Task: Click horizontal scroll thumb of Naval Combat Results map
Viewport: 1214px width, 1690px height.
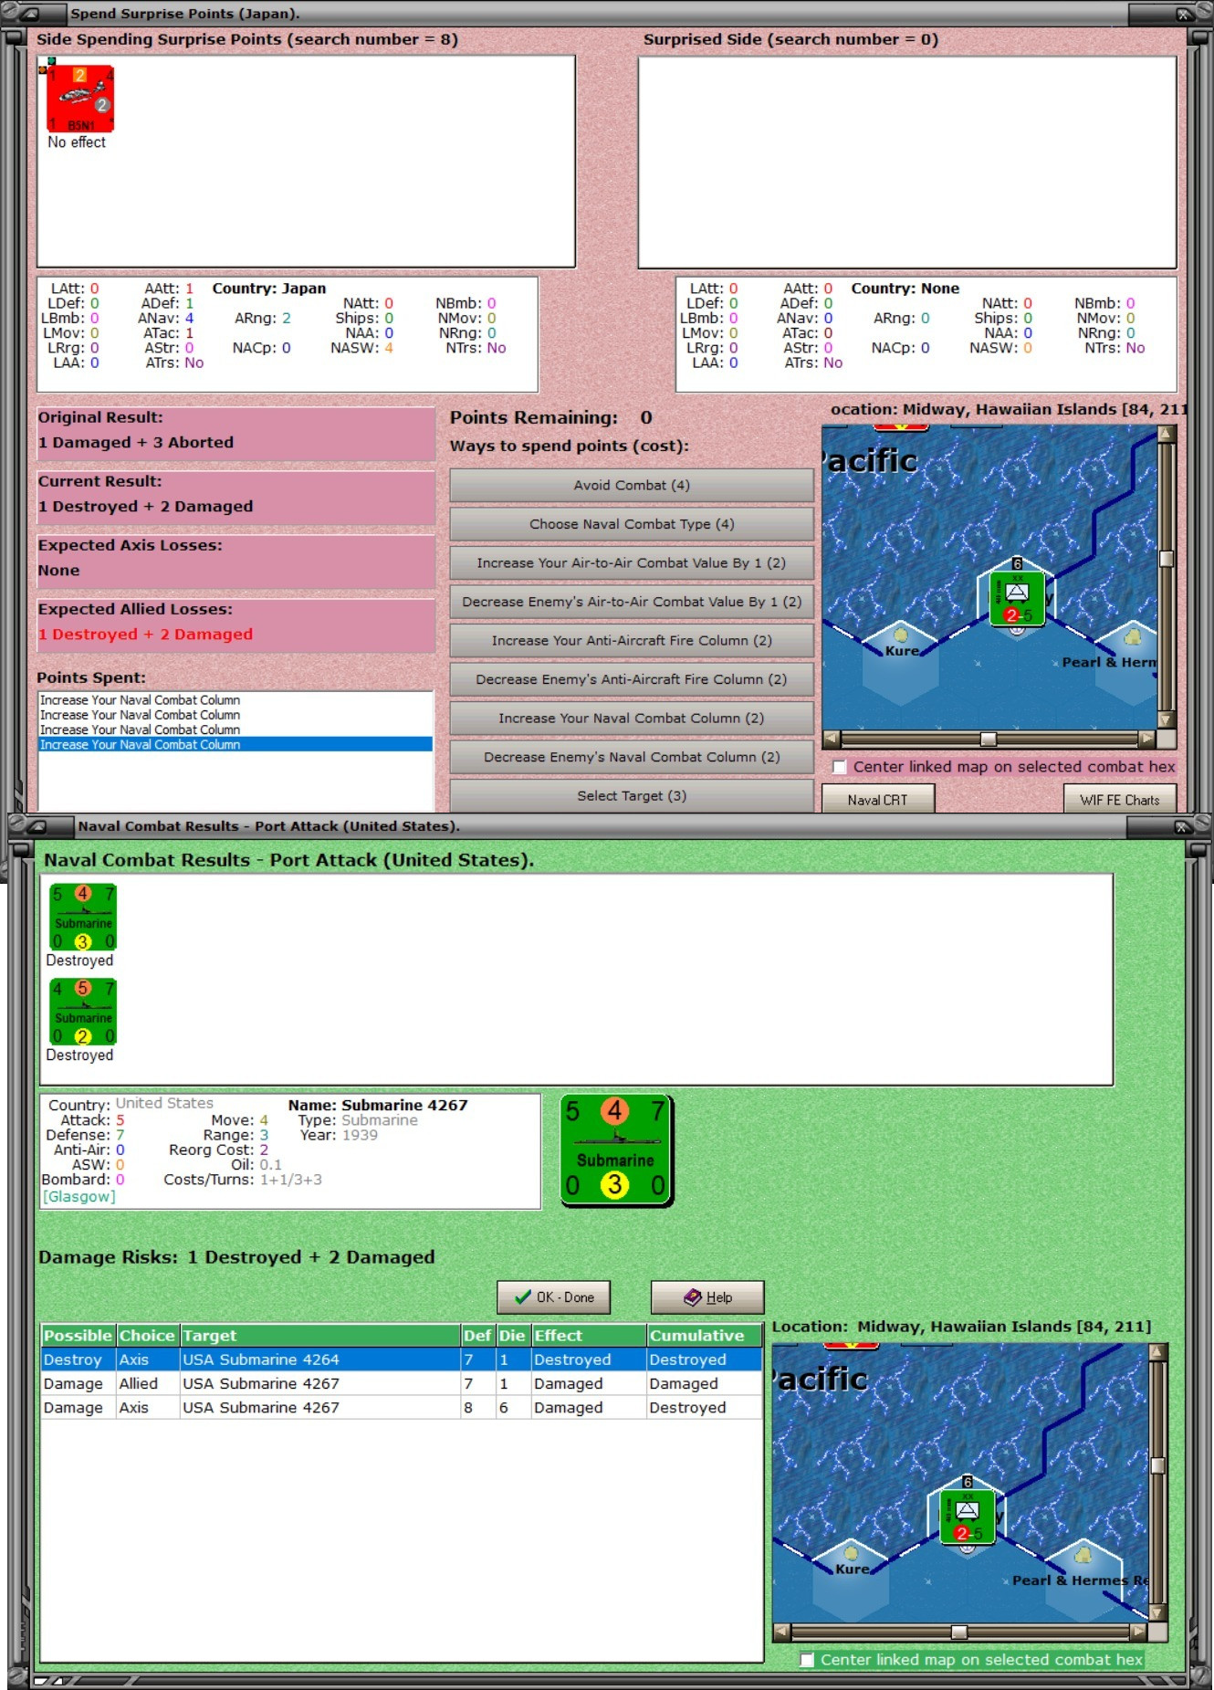Action: tap(959, 1631)
